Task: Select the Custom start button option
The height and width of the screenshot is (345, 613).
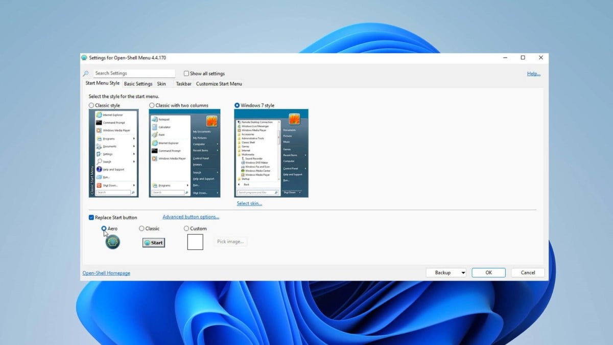Action: point(186,228)
